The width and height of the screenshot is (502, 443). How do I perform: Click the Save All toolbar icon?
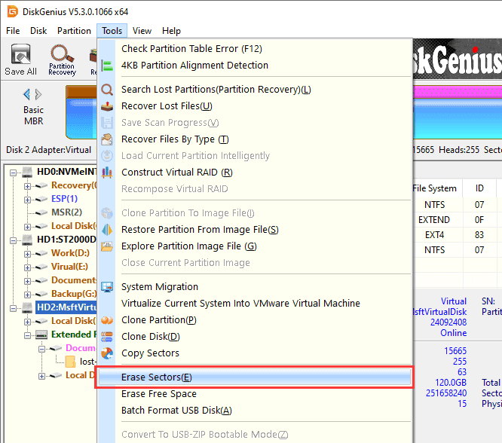point(20,60)
